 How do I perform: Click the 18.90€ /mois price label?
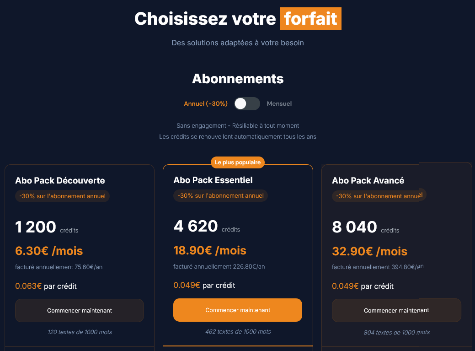coord(209,250)
